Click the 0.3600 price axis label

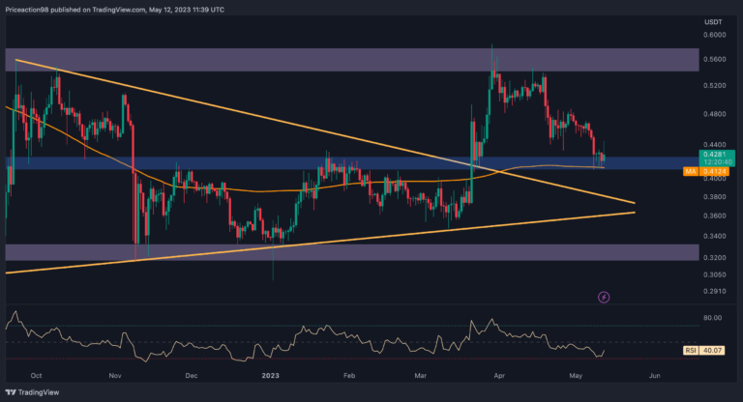click(715, 215)
